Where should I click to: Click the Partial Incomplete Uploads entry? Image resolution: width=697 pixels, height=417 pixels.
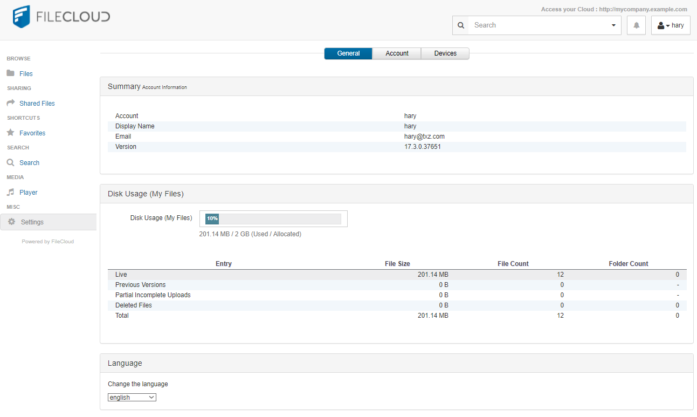click(x=153, y=295)
